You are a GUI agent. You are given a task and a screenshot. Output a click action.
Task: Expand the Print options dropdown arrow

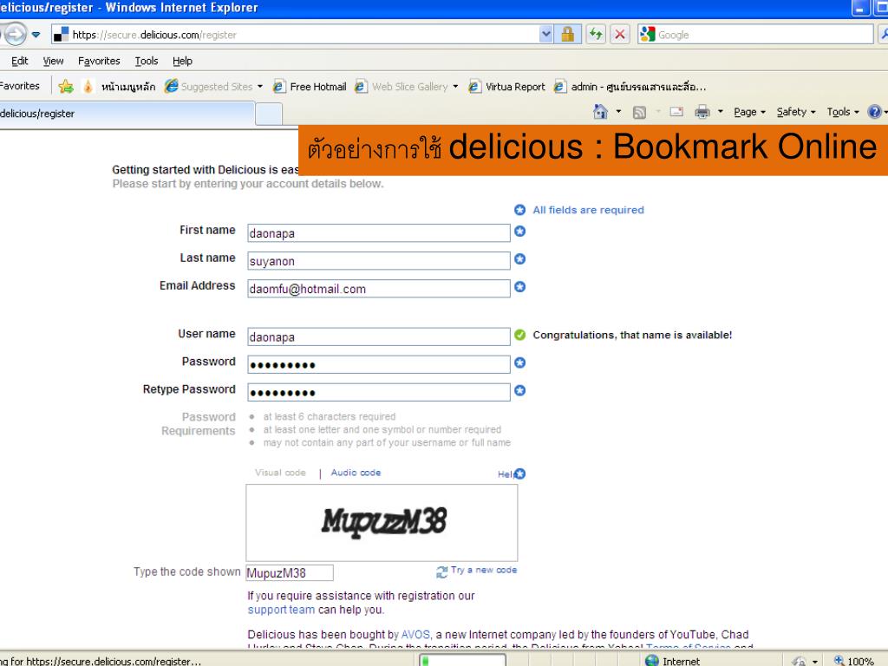(721, 112)
